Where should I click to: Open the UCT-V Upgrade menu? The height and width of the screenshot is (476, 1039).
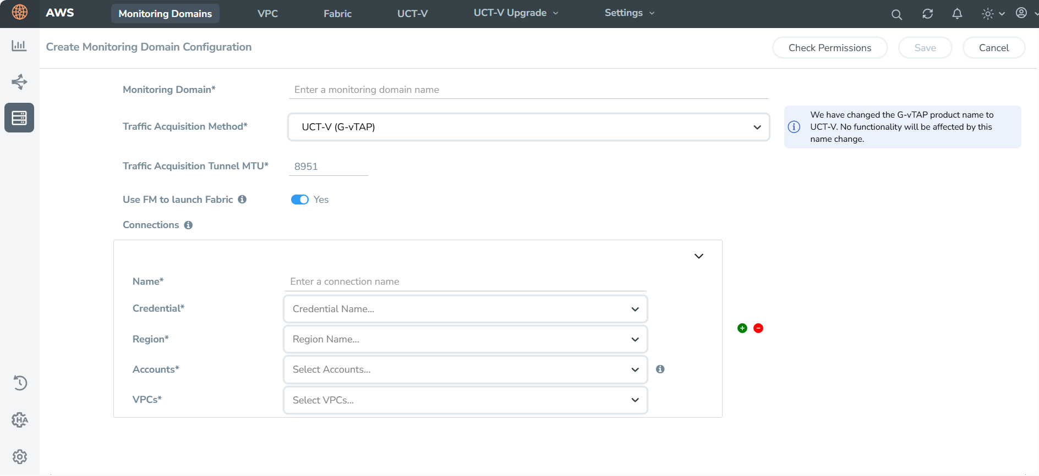(516, 13)
